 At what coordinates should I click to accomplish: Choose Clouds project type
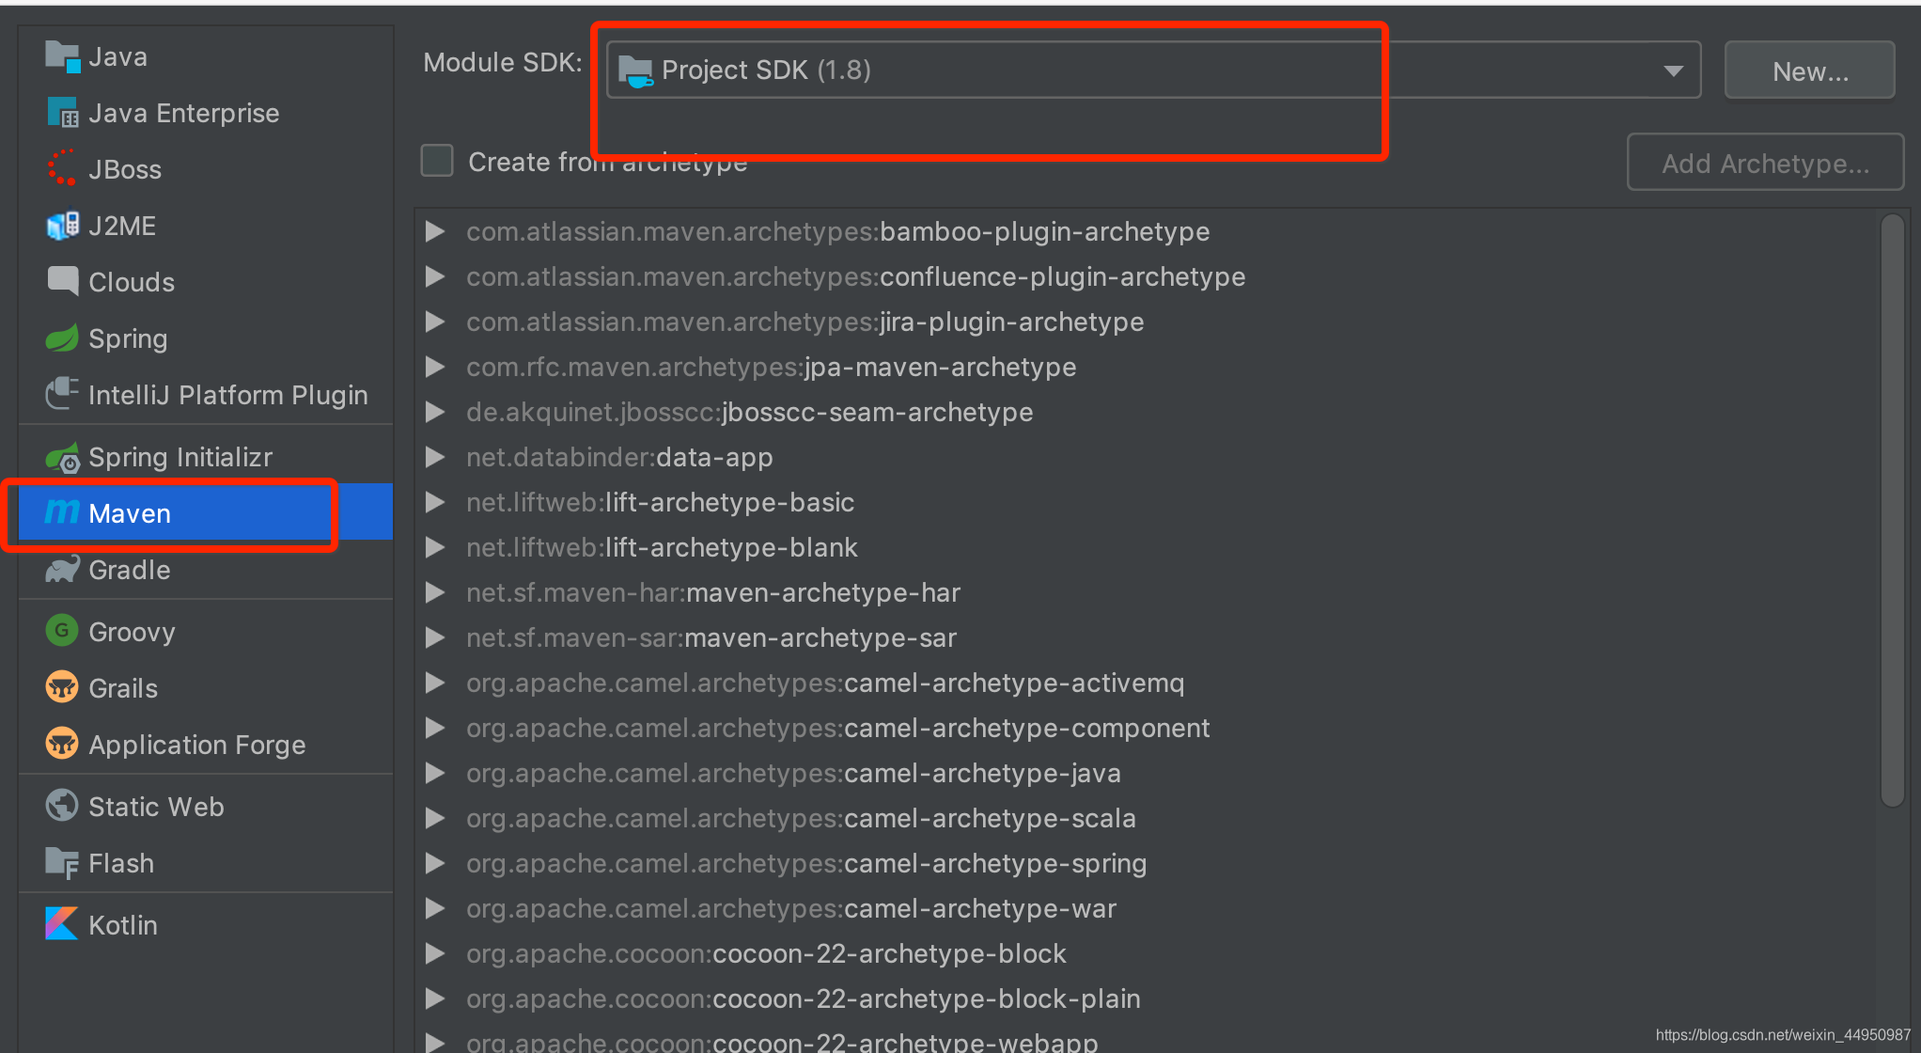[206, 282]
